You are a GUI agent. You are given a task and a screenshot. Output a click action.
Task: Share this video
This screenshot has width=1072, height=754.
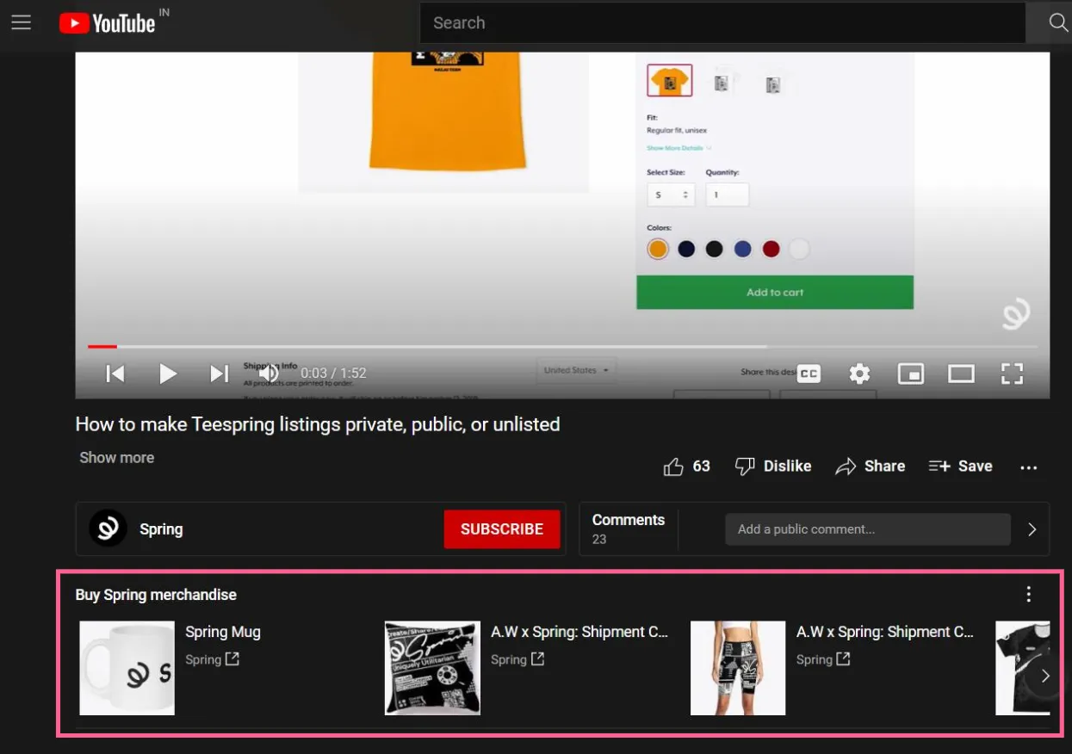(871, 467)
